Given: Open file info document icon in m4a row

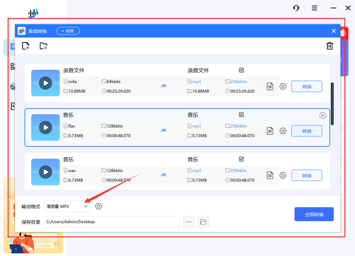Looking at the screenshot, I should 270,86.
